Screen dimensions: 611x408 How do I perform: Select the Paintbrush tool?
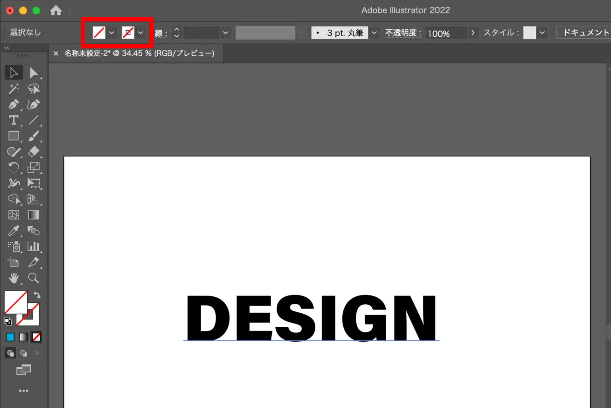click(x=34, y=136)
